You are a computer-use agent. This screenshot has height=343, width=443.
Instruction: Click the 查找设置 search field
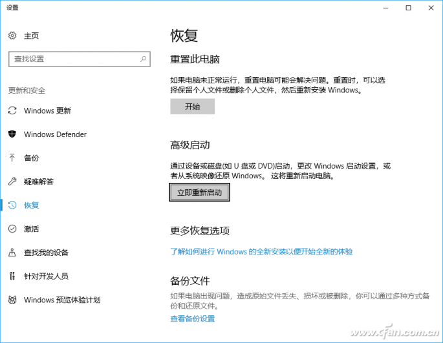point(80,59)
